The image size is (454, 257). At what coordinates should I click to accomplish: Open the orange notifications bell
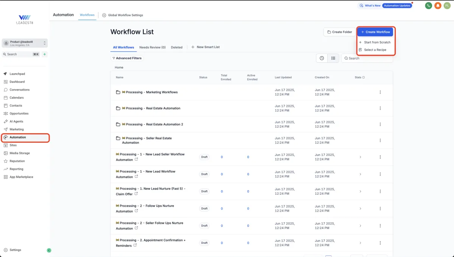[438, 6]
